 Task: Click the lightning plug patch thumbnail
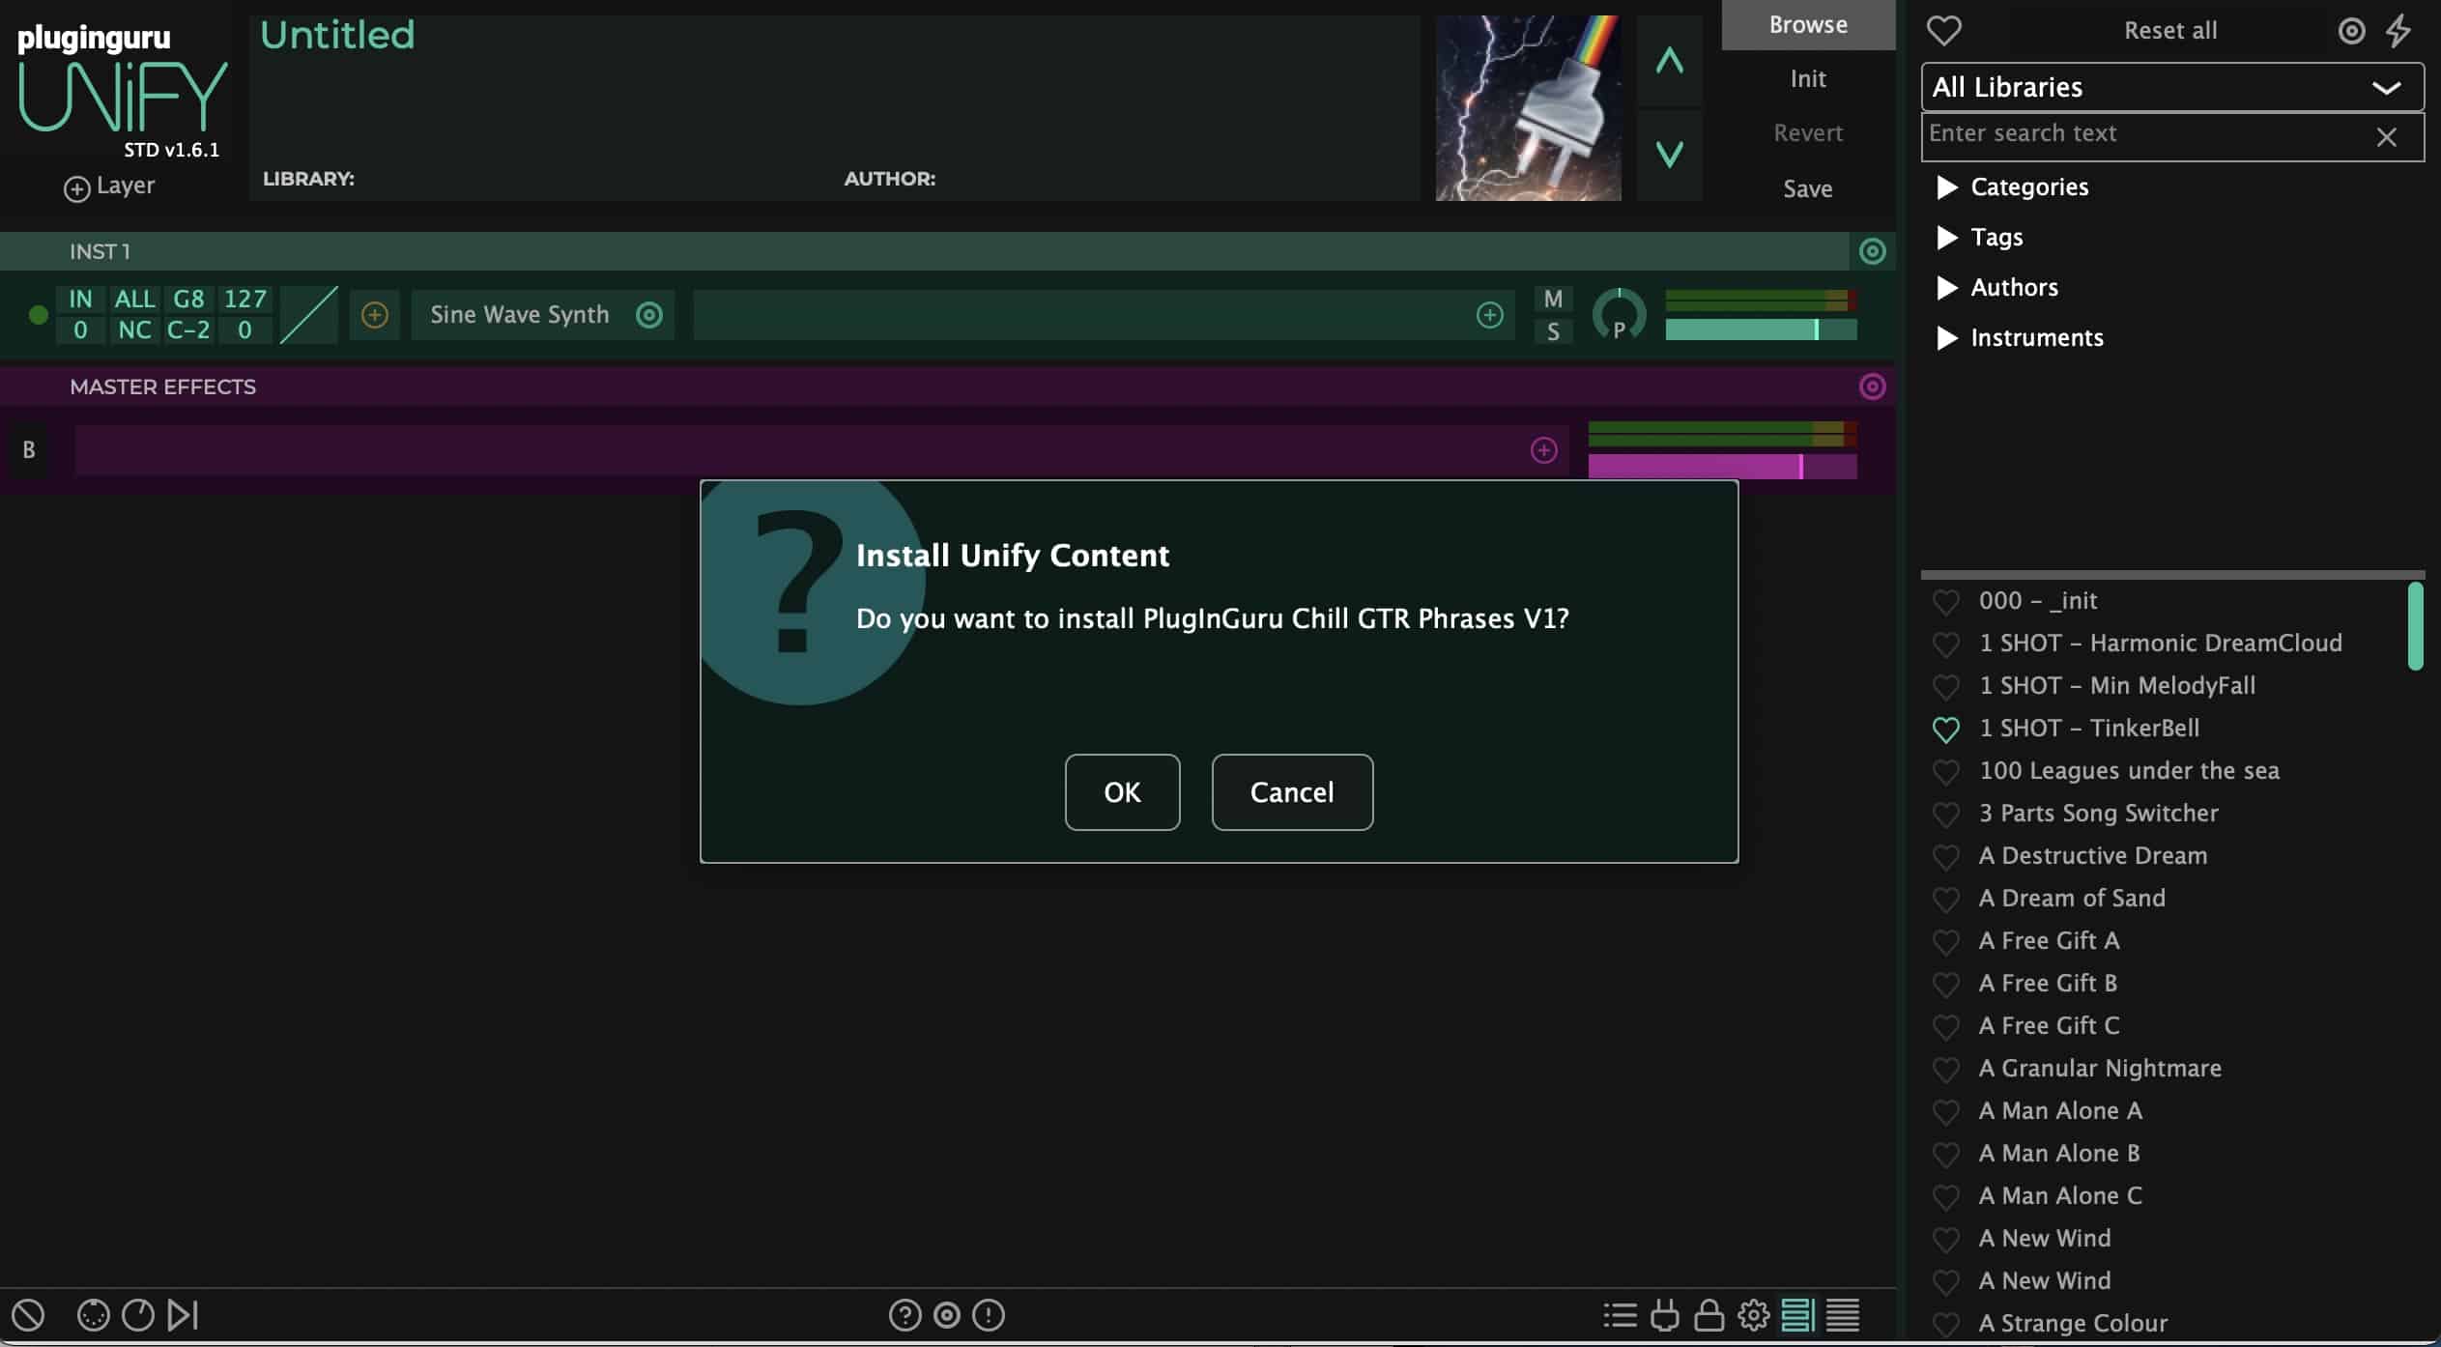[x=1528, y=108]
